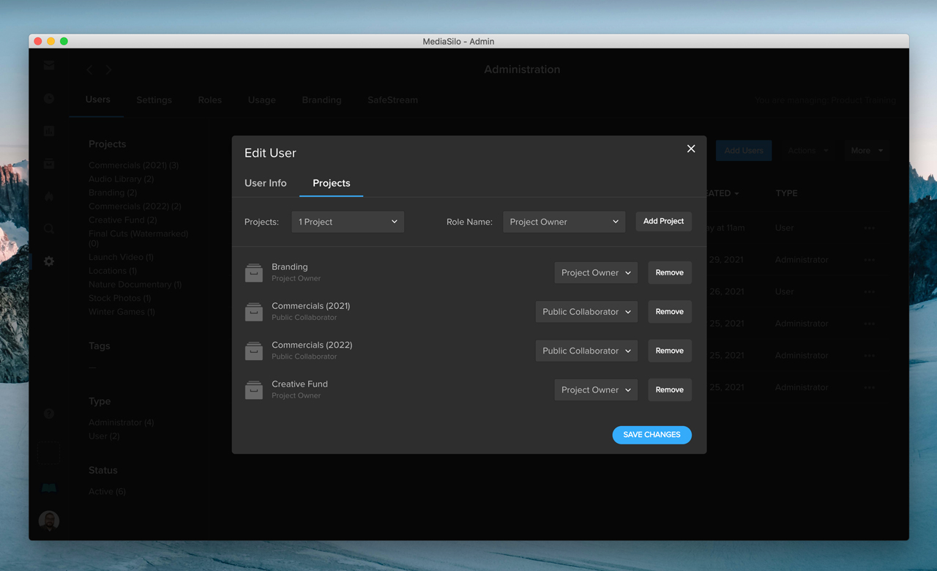Click the Creative Fund project folder icon
This screenshot has width=937, height=571.
(x=254, y=389)
